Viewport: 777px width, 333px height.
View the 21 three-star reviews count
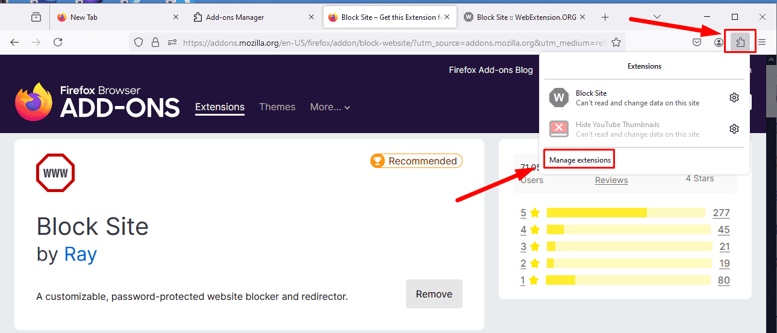pos(725,246)
